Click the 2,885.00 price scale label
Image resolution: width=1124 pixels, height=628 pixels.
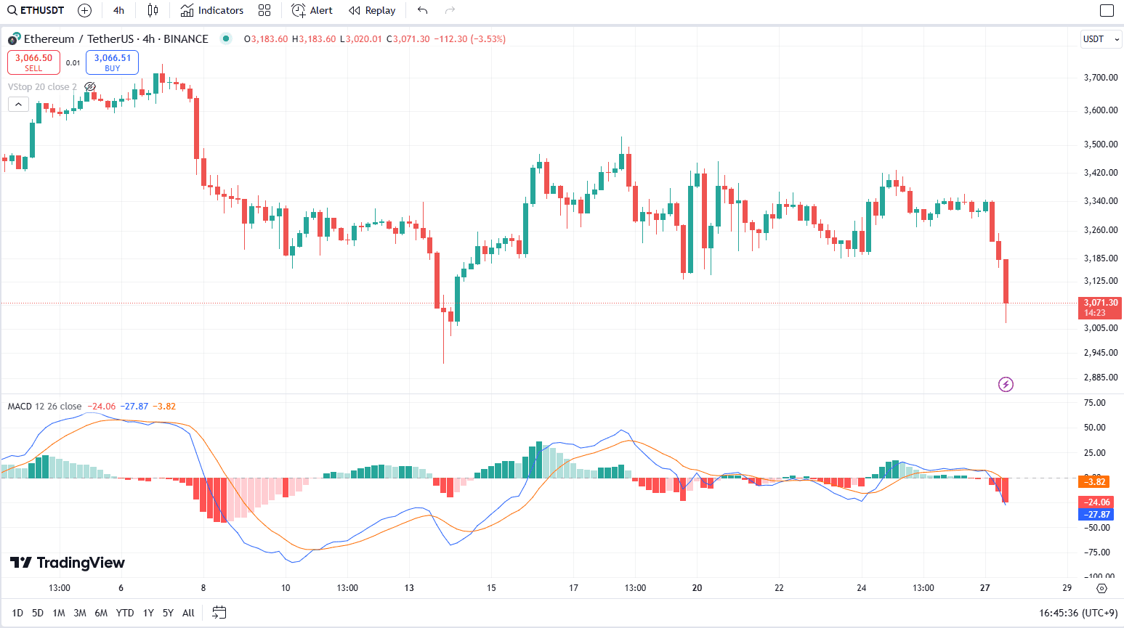click(1101, 378)
